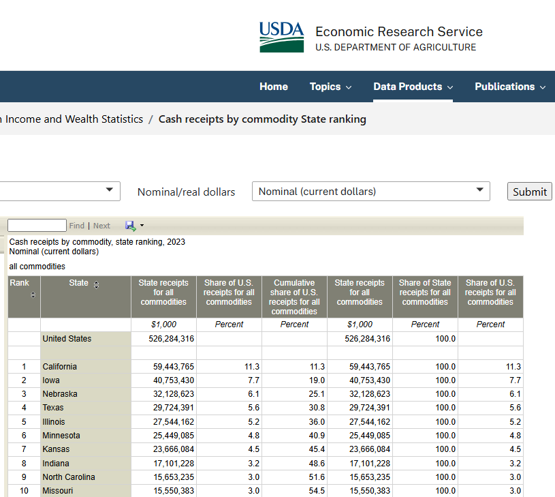Open the Home menu item
This screenshot has width=555, height=497.
pyautogui.click(x=274, y=87)
